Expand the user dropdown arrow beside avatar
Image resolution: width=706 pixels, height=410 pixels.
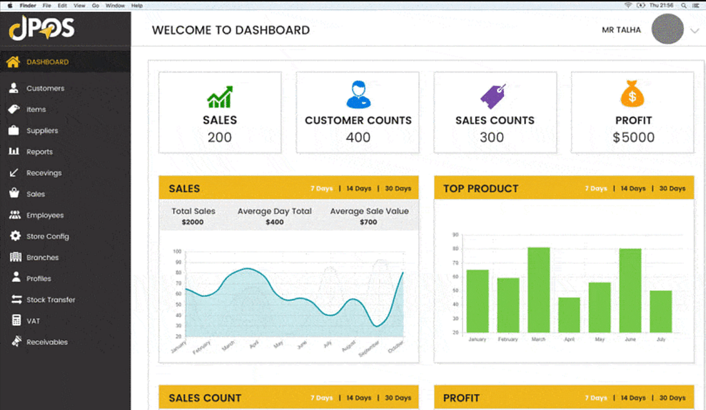(x=694, y=30)
